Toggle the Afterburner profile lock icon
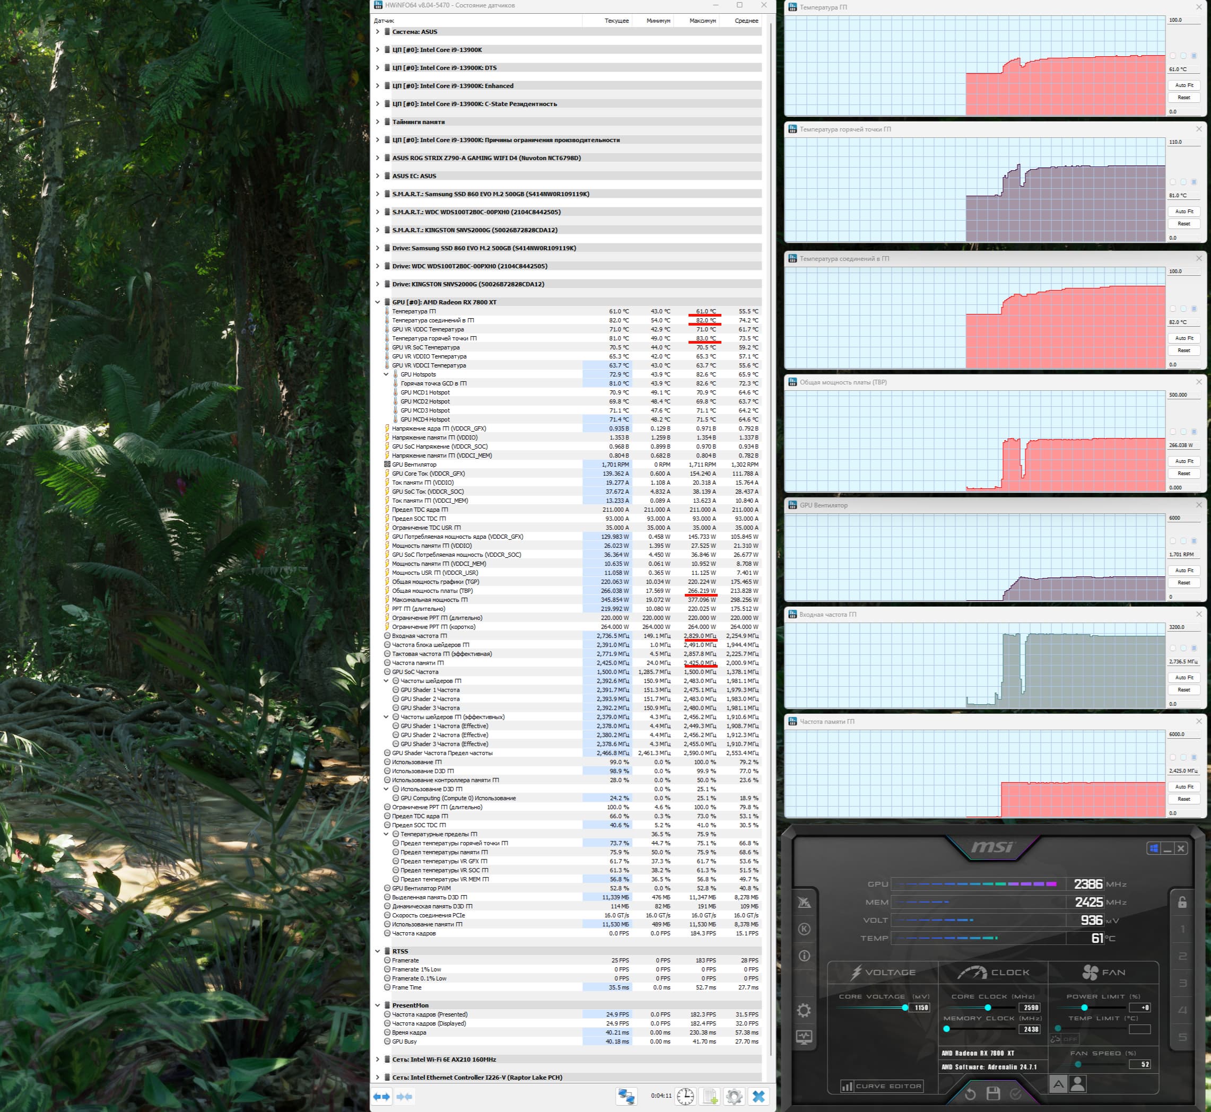 pos(1182,902)
